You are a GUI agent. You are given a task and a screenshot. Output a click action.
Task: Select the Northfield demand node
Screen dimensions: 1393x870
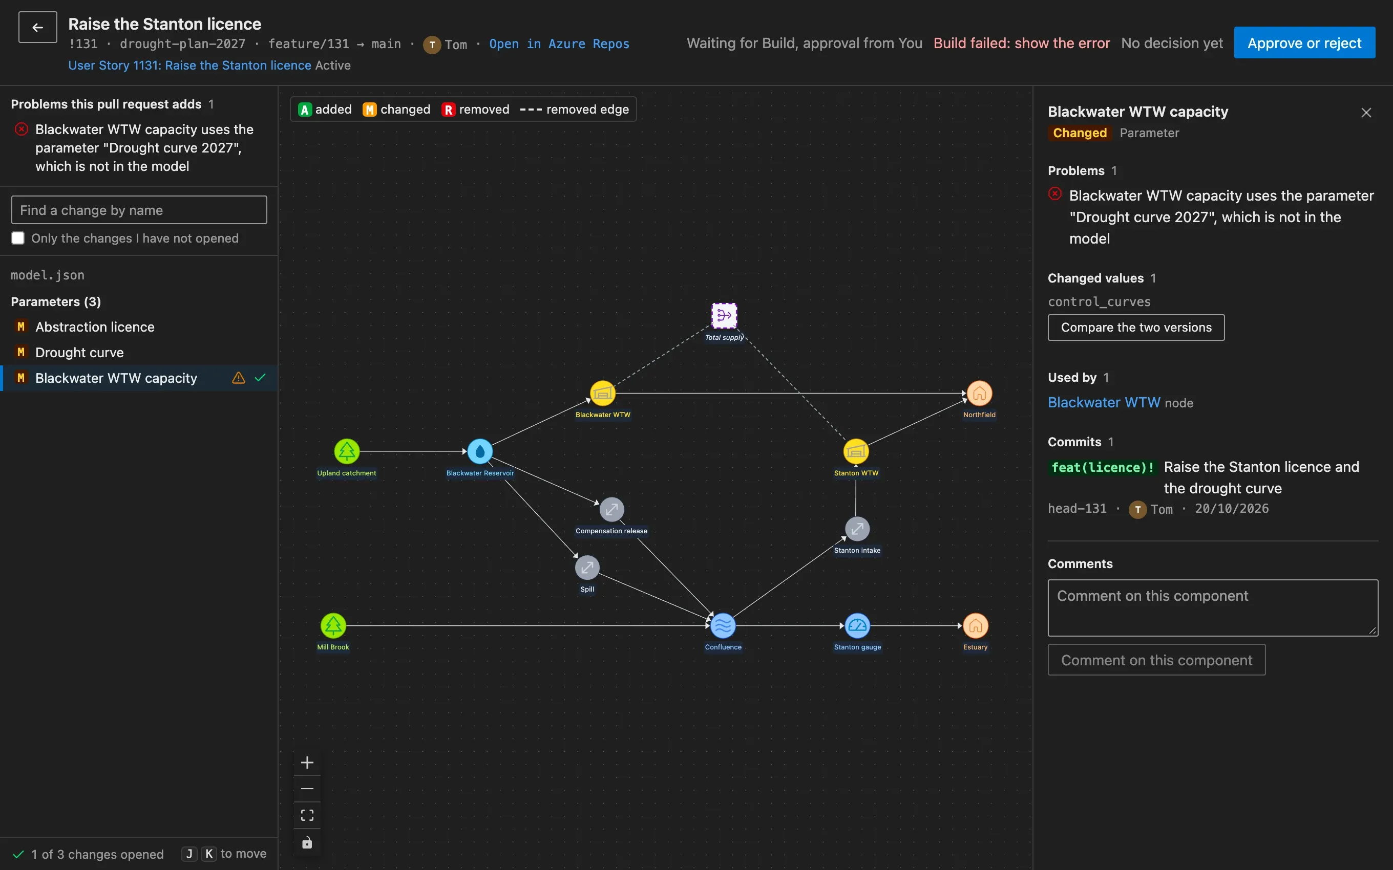point(979,394)
